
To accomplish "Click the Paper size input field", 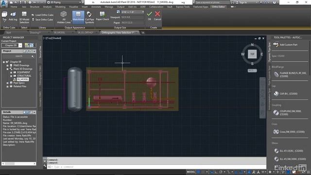I will (x=133, y=23).
